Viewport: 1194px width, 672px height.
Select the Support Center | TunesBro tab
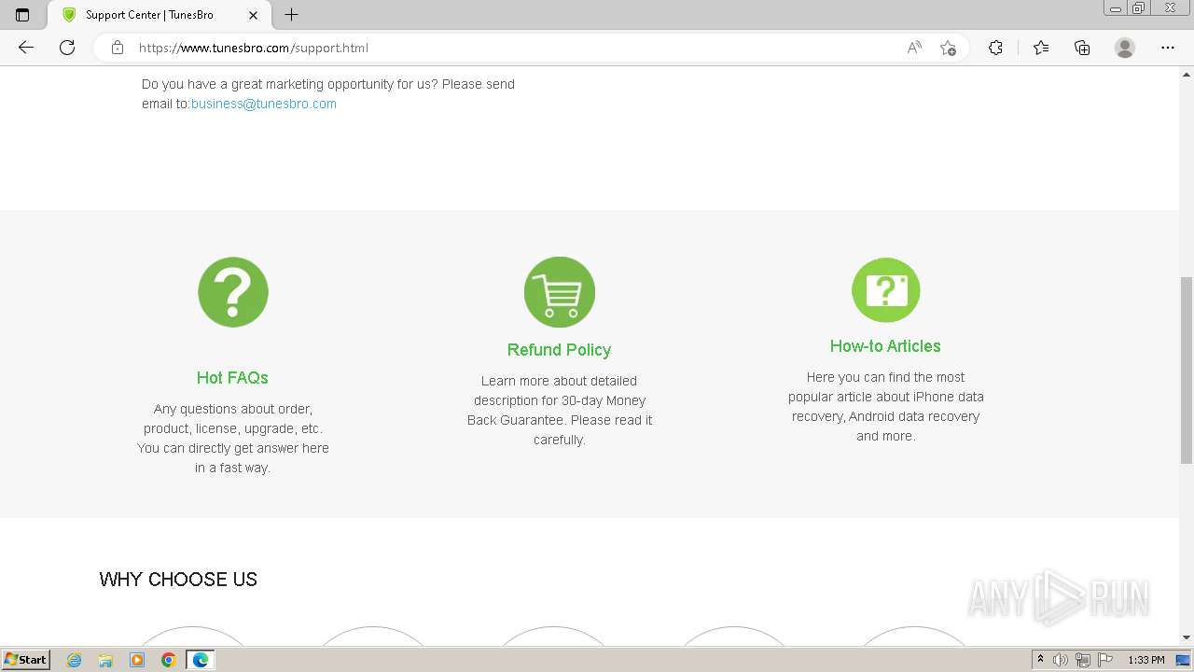[159, 15]
